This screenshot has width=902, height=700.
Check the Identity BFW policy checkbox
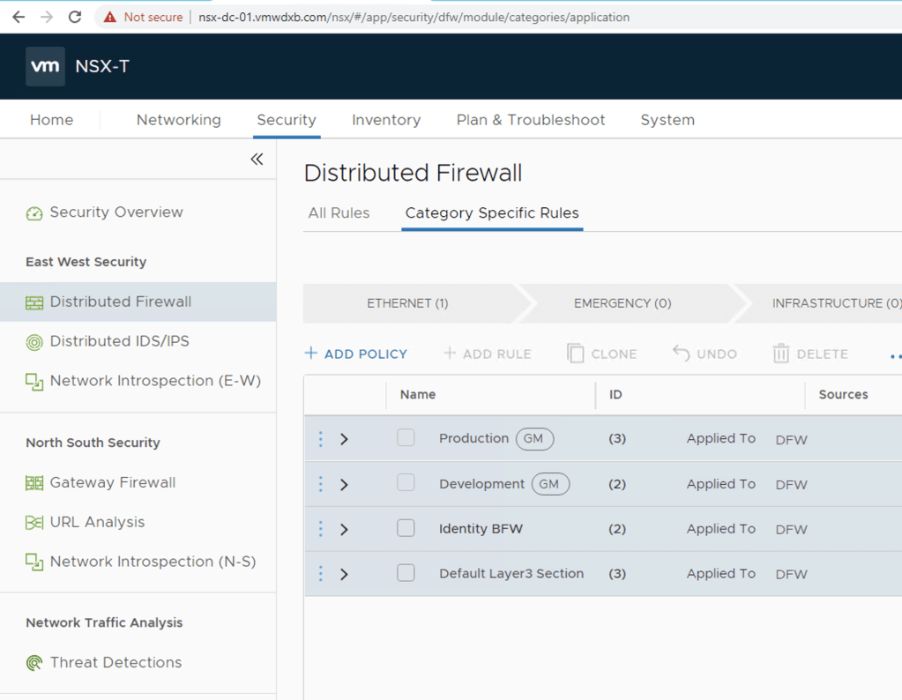pos(406,528)
